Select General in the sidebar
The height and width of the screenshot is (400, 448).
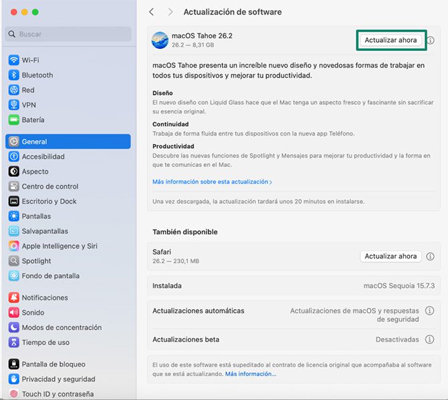point(67,142)
